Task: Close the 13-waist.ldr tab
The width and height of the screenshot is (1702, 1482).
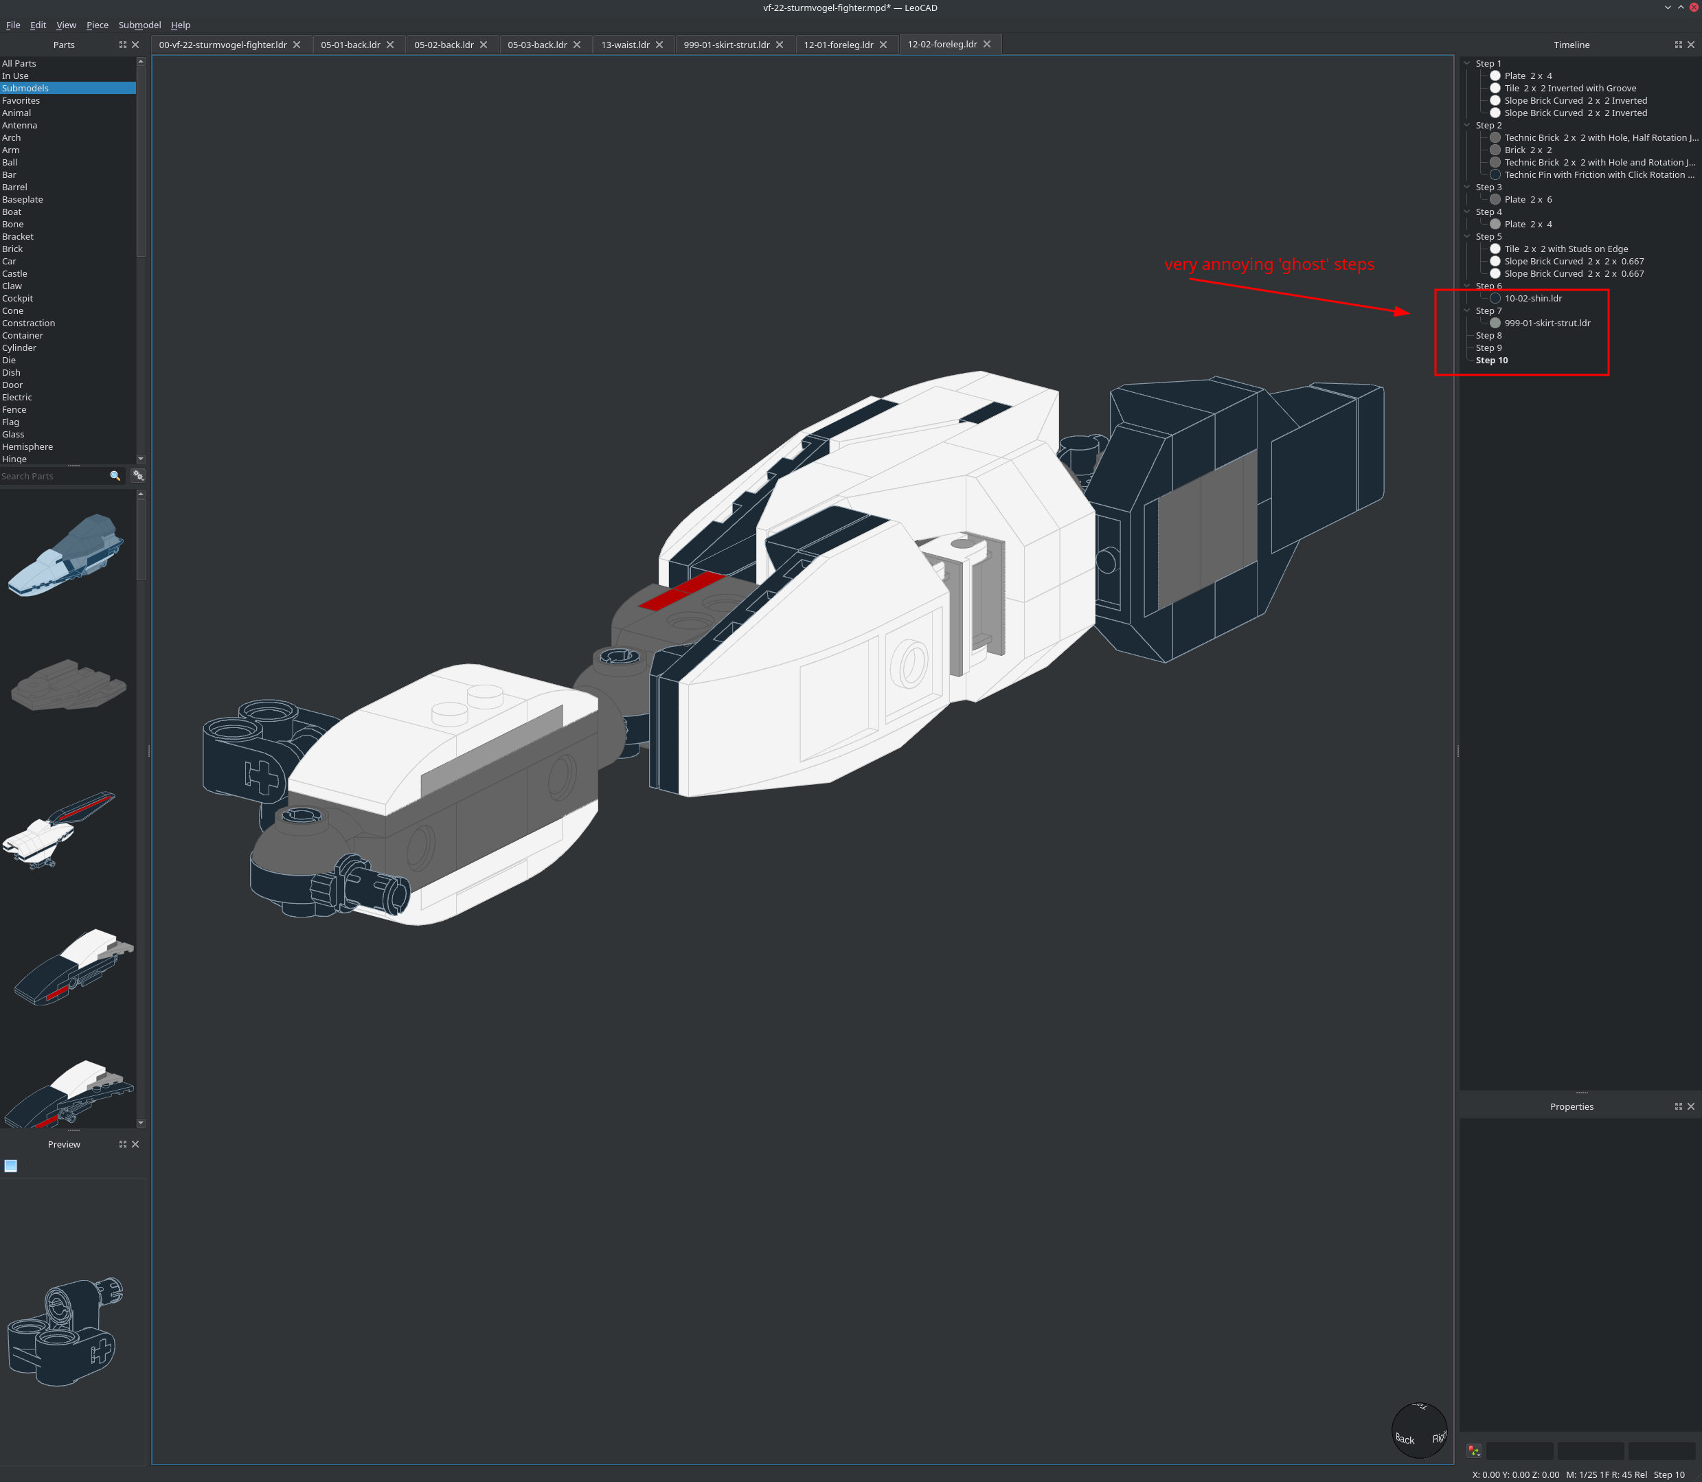Action: [659, 45]
